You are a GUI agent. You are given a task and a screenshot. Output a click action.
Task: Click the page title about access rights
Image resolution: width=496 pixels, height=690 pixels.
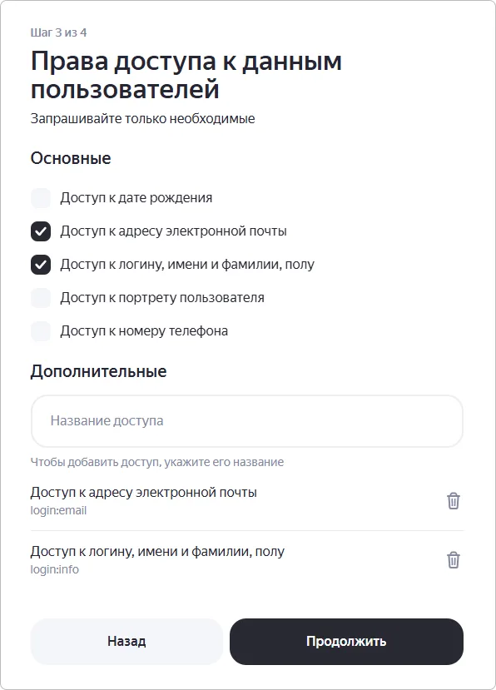pos(185,72)
